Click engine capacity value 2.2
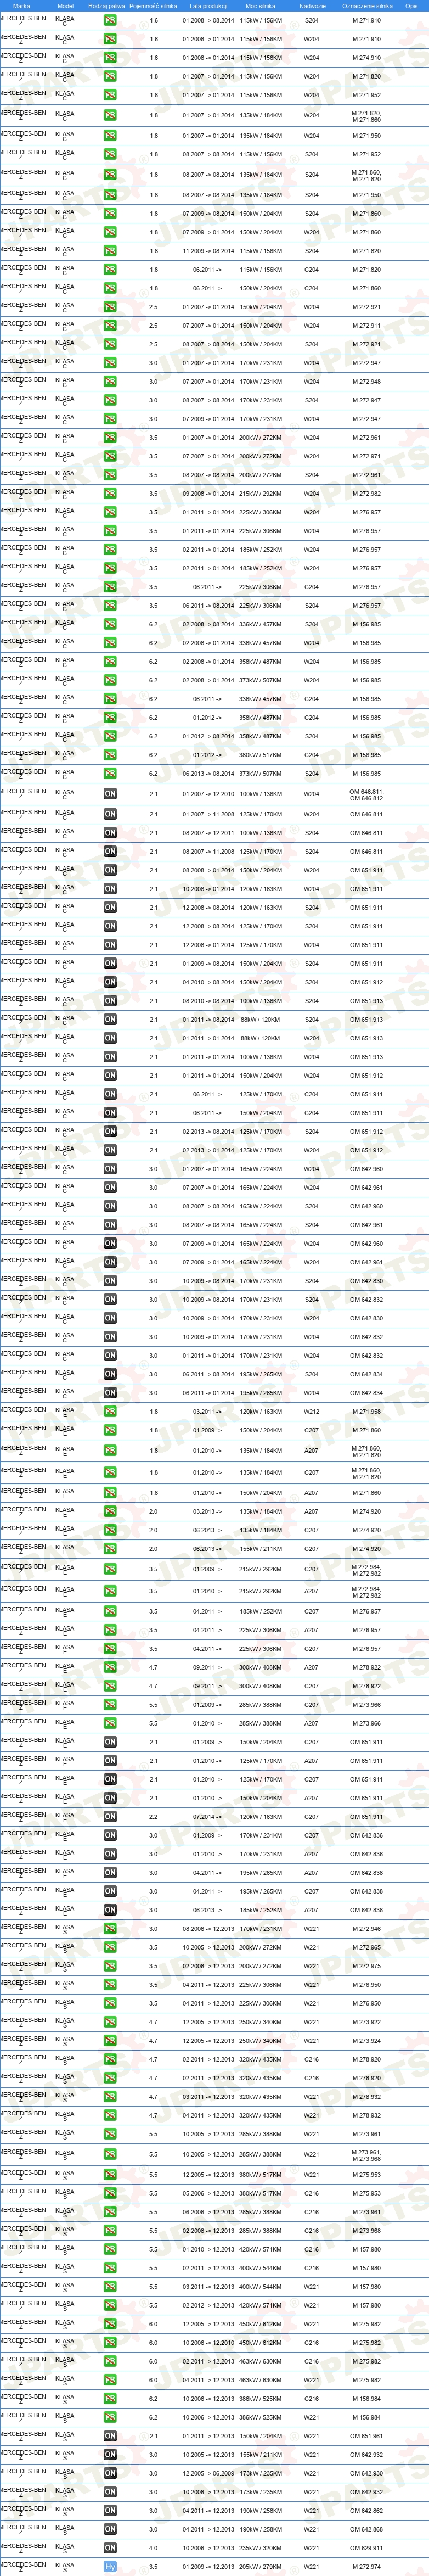 [x=153, y=1817]
